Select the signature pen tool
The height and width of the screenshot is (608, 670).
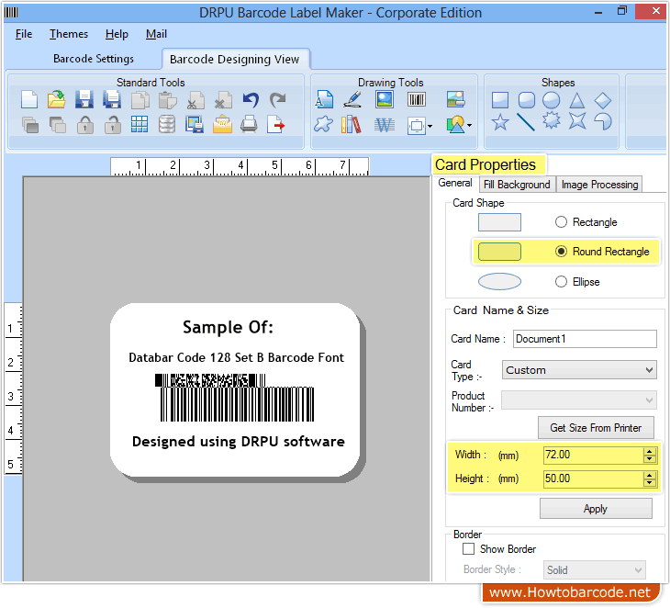pyautogui.click(x=353, y=99)
